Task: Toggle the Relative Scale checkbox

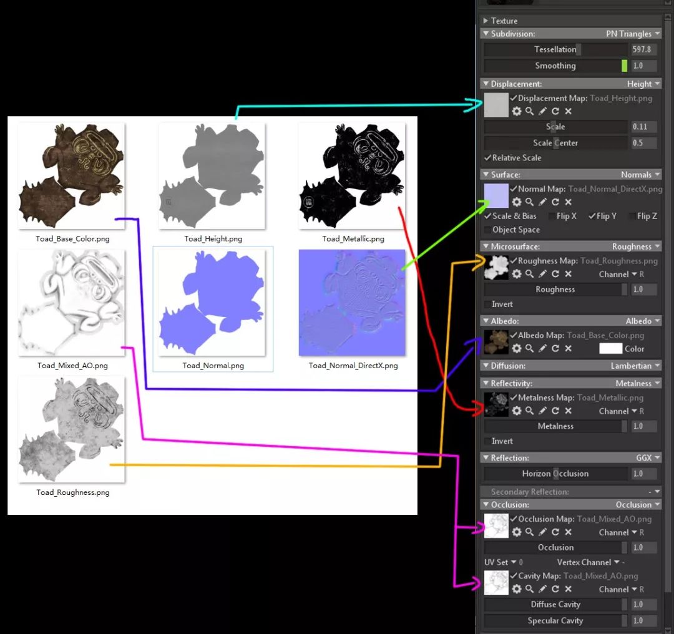Action: tap(486, 158)
